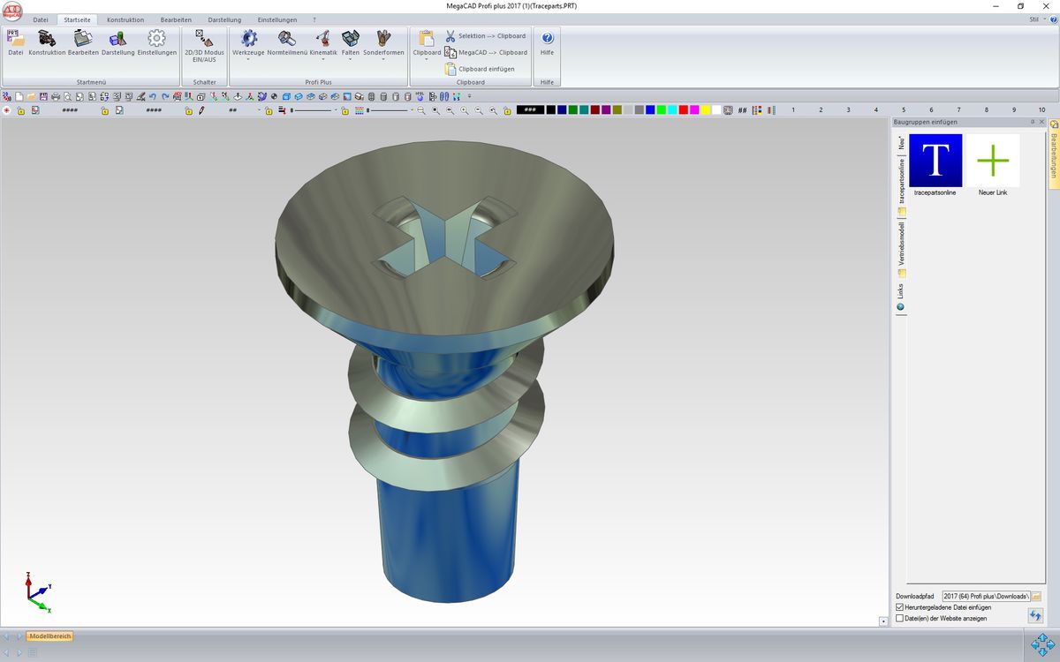Open the Konstruktion ribbon tab

click(125, 19)
